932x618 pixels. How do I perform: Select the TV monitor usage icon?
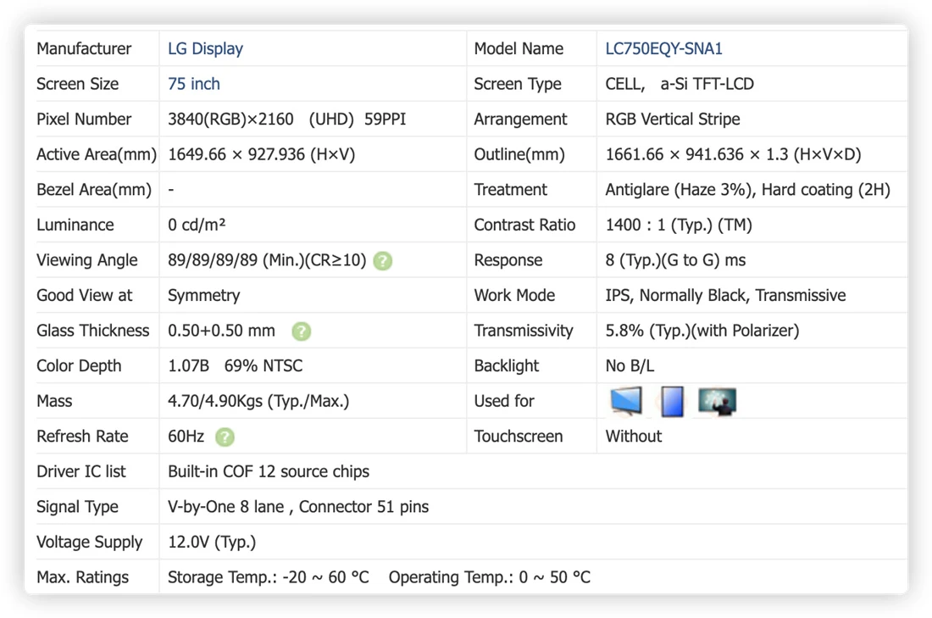tap(626, 401)
